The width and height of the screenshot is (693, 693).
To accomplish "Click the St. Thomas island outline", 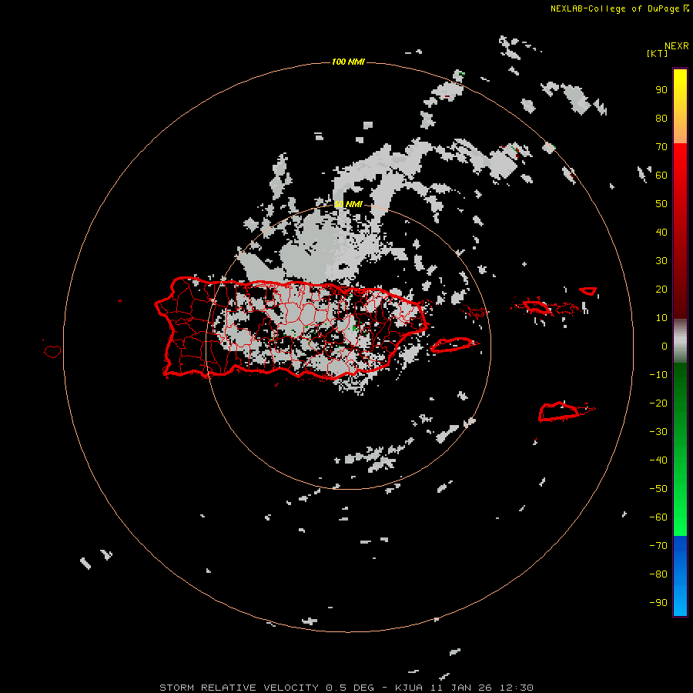I will 537,306.
